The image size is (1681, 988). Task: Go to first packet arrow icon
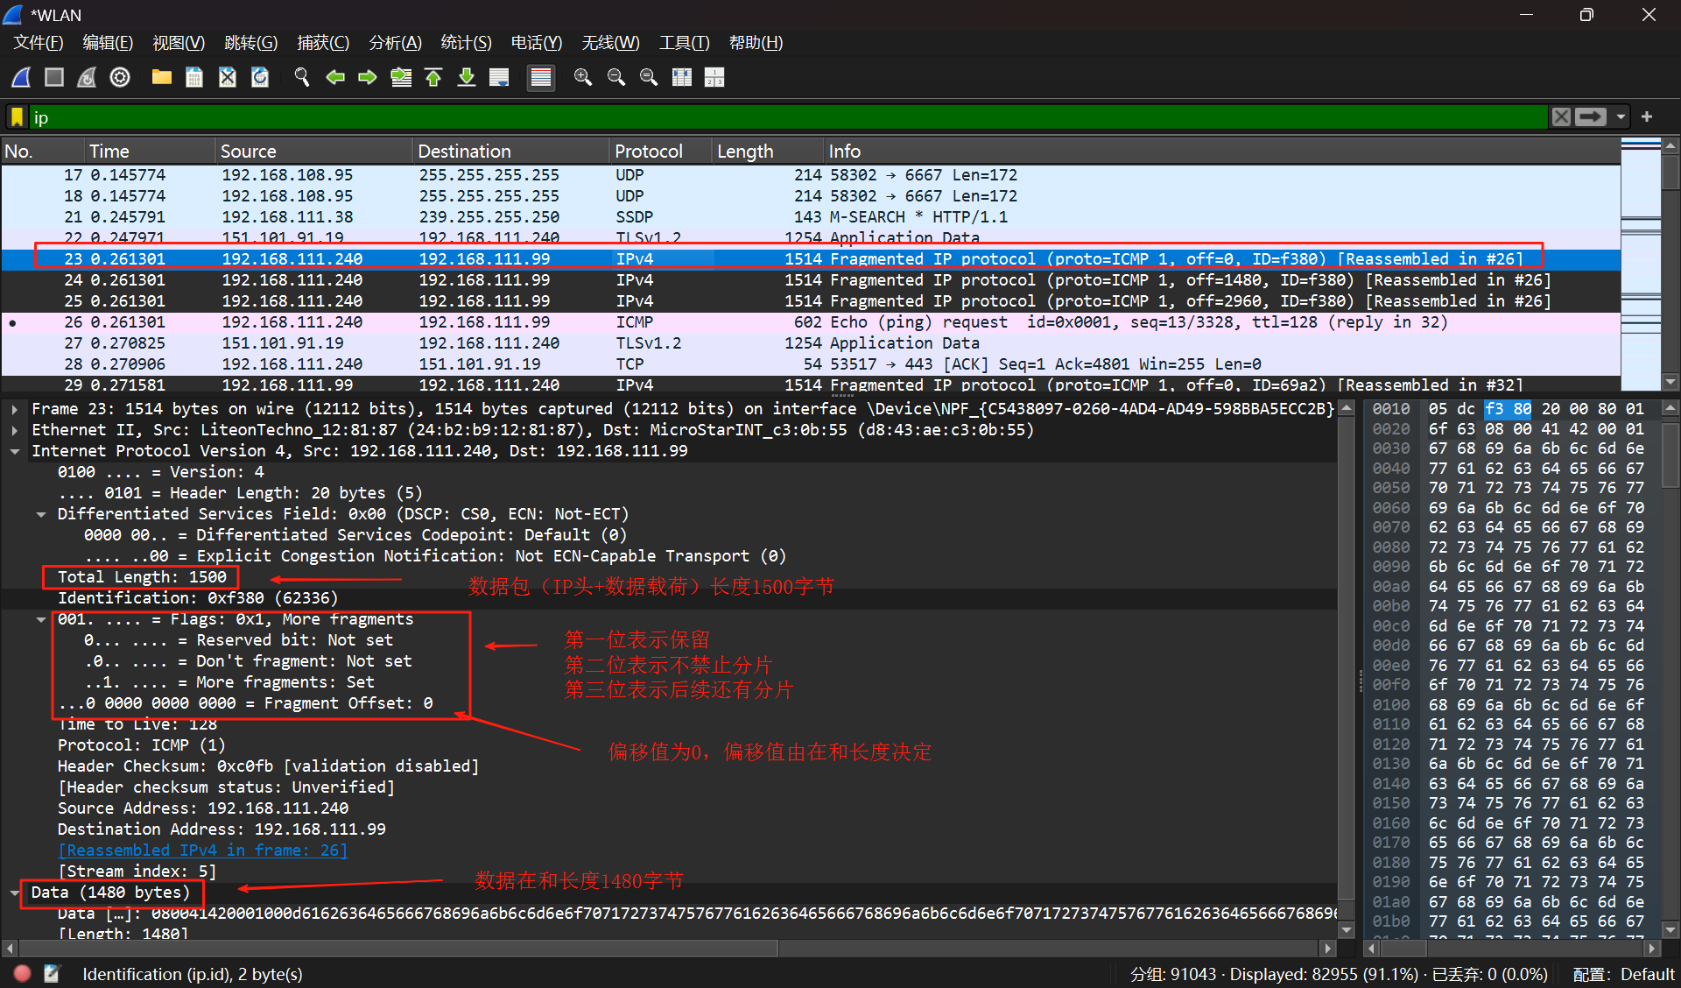pos(433,78)
